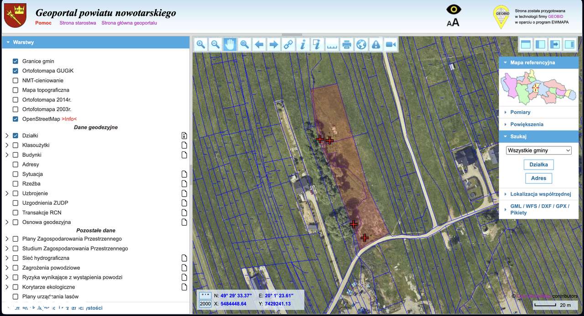This screenshot has width=584, height=316.
Task: Select the zoom out magnifier tool
Action: pyautogui.click(x=215, y=44)
